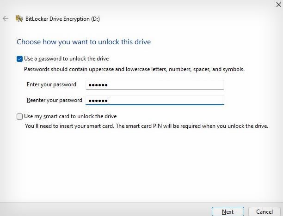
Task: Click the password complexity hint text
Action: pos(134,69)
